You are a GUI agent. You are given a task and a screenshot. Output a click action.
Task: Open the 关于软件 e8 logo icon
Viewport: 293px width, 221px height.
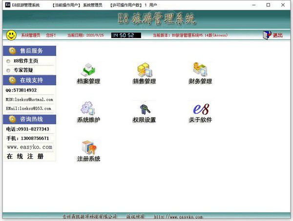point(201,109)
